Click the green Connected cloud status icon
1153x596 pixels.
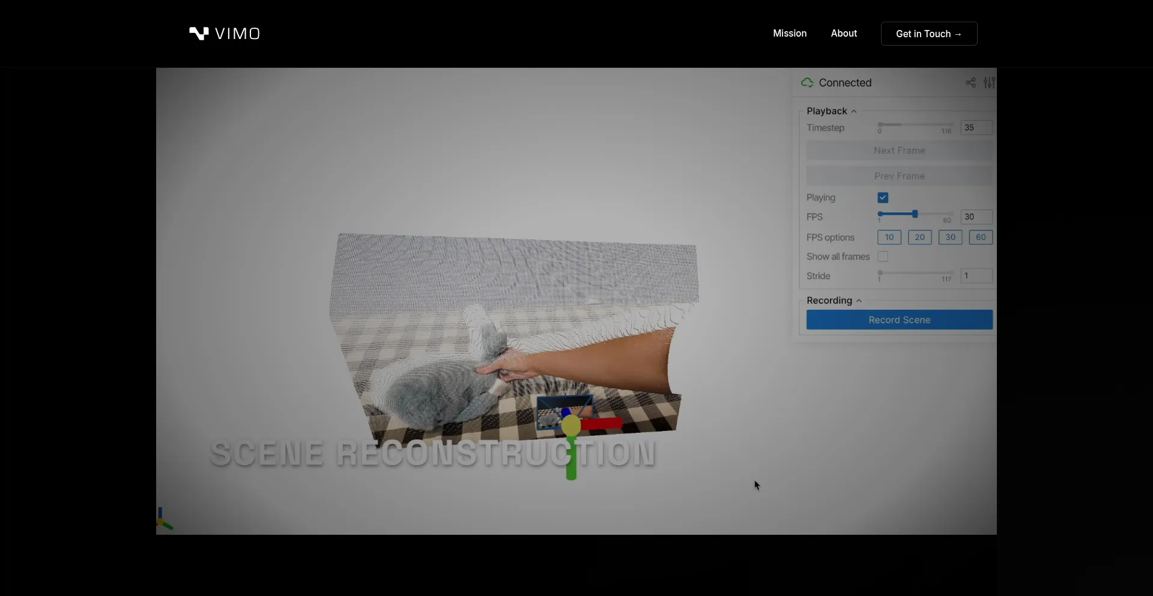807,83
